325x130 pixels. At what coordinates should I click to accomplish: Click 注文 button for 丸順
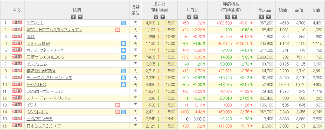[17, 36]
